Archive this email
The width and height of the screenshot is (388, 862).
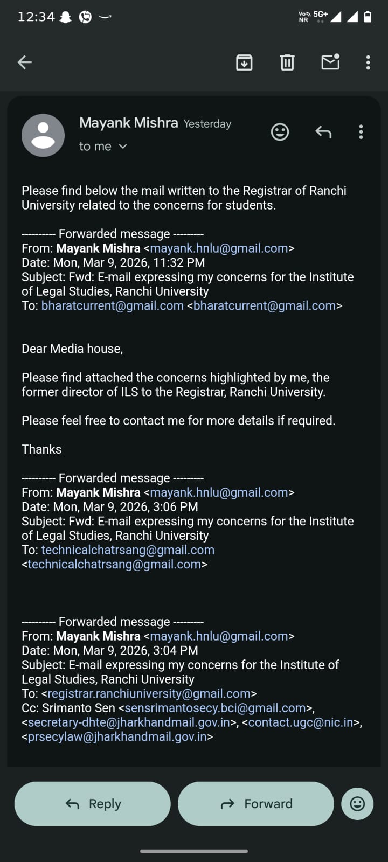[x=244, y=62]
